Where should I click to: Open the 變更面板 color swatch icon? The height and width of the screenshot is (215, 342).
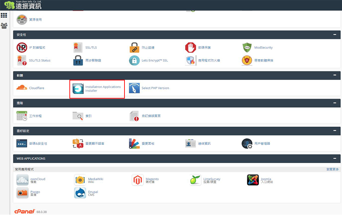pos(134,143)
